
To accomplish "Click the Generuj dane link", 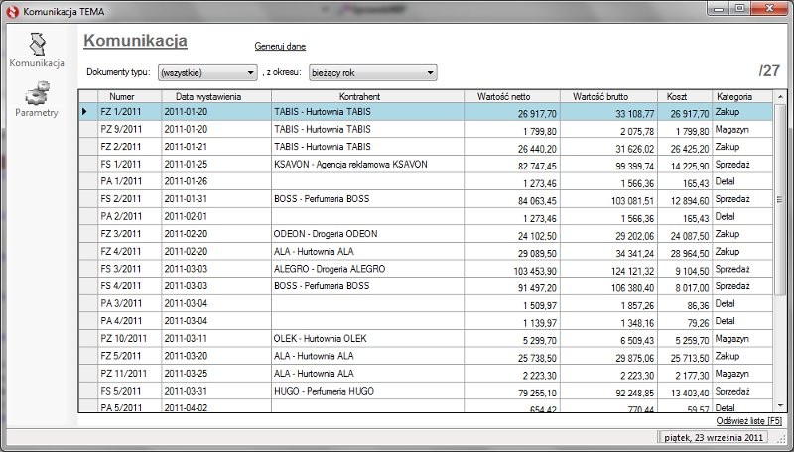I will coord(280,46).
